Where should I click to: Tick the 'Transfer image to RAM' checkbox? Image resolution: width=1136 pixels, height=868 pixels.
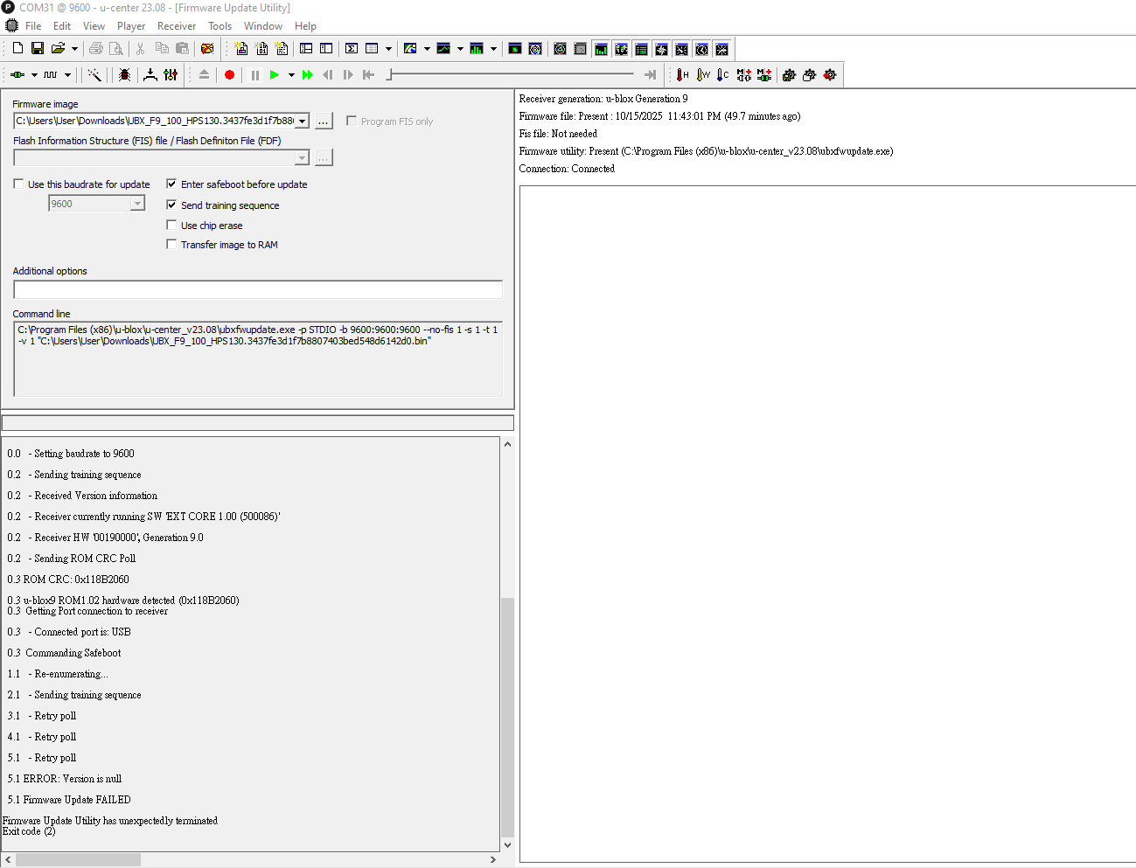171,245
